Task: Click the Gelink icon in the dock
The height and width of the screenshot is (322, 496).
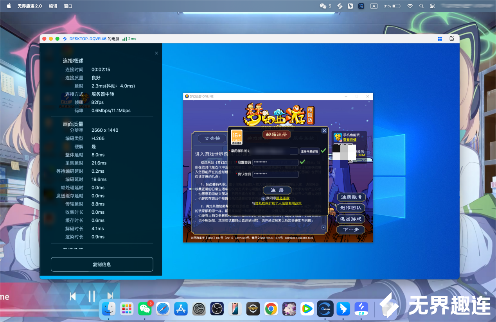Action: pyautogui.click(x=325, y=309)
